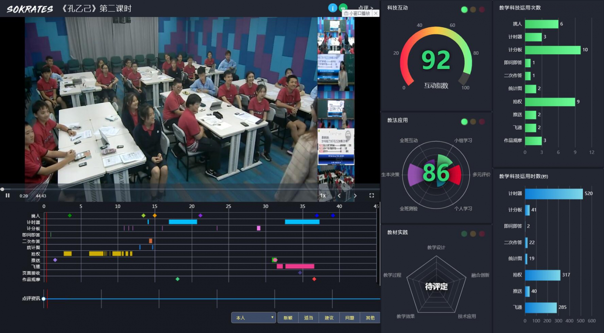604x333 pixels.
Task: Select the 新颖 comment tag
Action: [x=288, y=318]
